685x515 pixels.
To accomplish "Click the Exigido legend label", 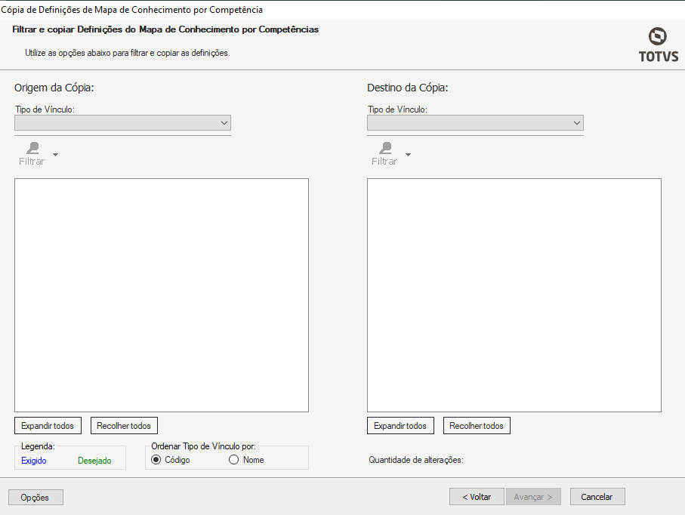I will (34, 461).
